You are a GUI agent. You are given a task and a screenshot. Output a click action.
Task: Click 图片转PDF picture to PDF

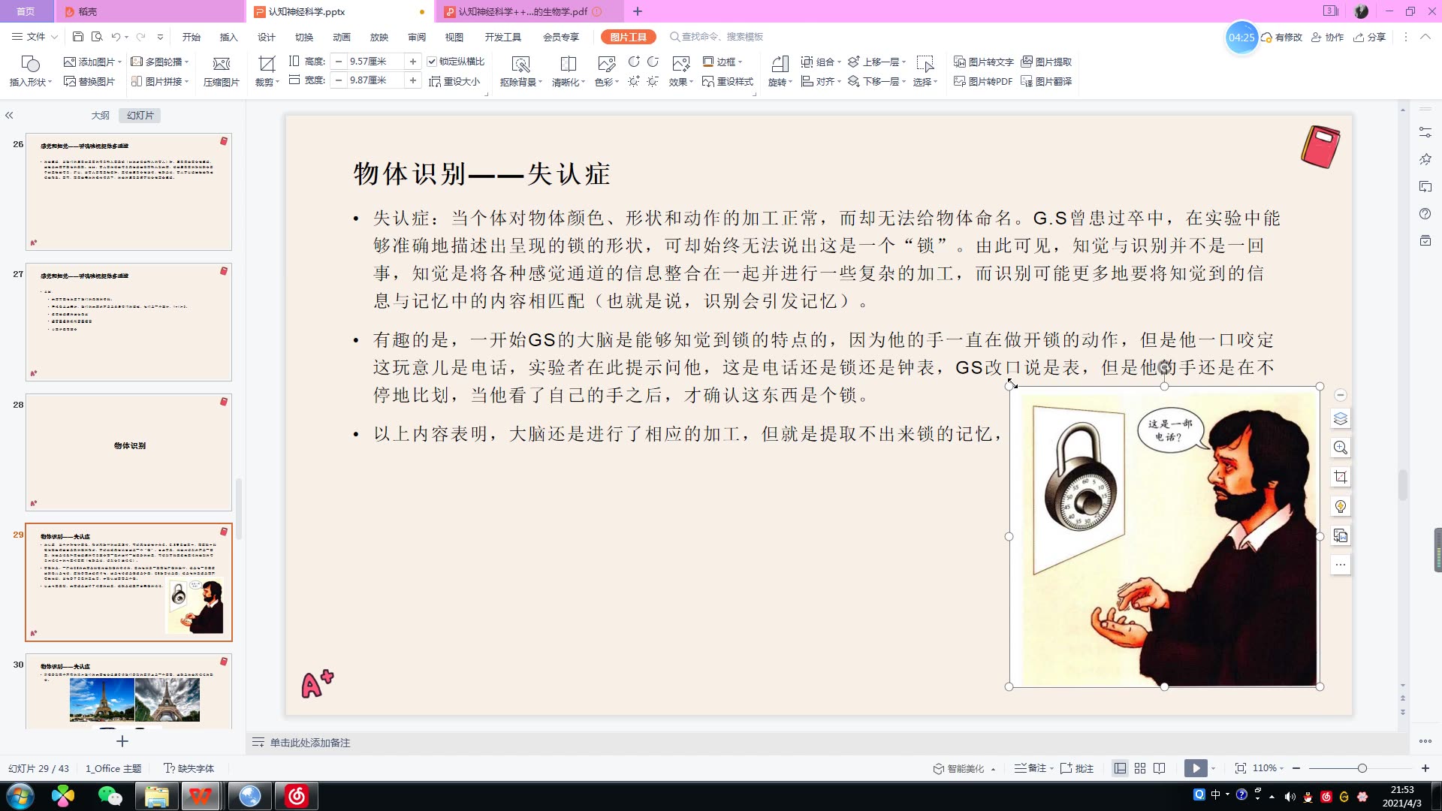pos(983,81)
